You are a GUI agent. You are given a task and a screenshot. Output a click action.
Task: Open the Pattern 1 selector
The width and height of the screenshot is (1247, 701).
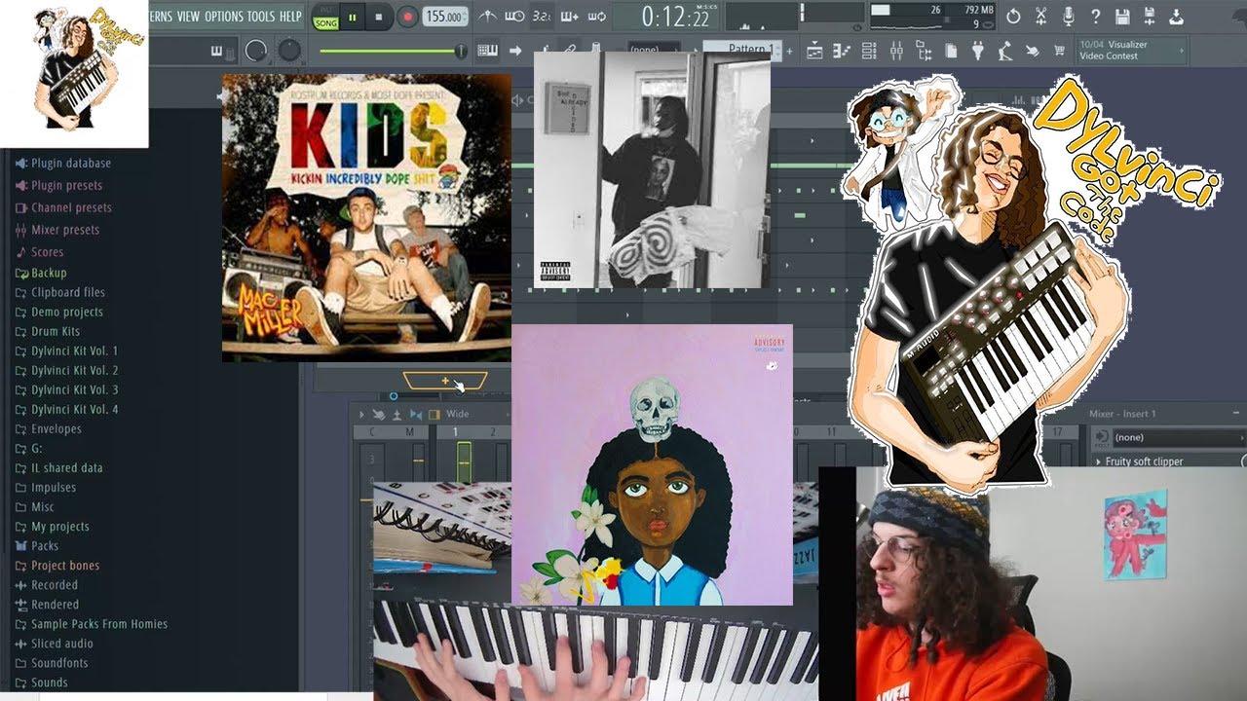click(x=742, y=49)
